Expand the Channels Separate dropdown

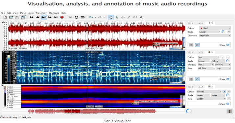pos(215,35)
